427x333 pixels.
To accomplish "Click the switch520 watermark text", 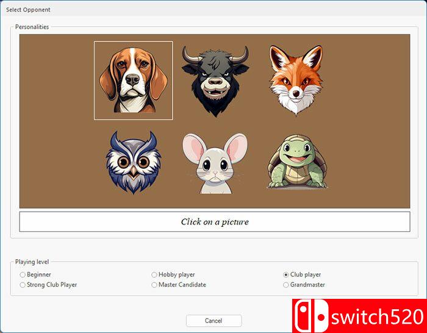I will (377, 317).
